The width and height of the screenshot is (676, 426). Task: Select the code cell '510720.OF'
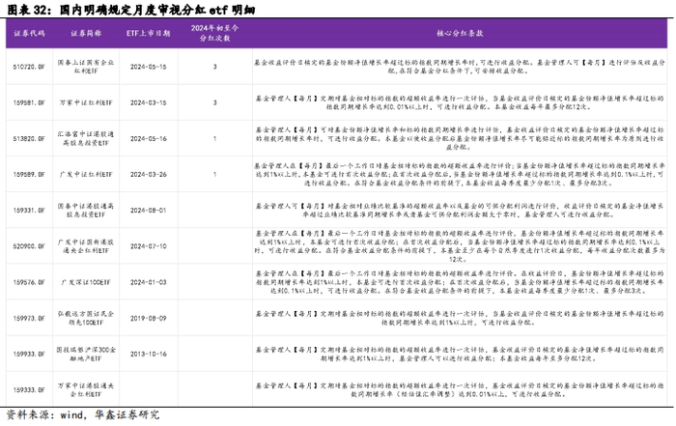coord(29,67)
